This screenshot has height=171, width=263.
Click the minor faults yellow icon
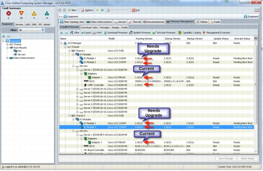[x=34, y=13]
